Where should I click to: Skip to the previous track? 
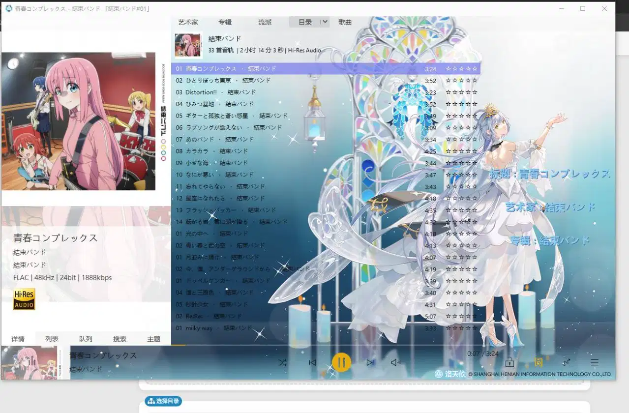pos(312,362)
